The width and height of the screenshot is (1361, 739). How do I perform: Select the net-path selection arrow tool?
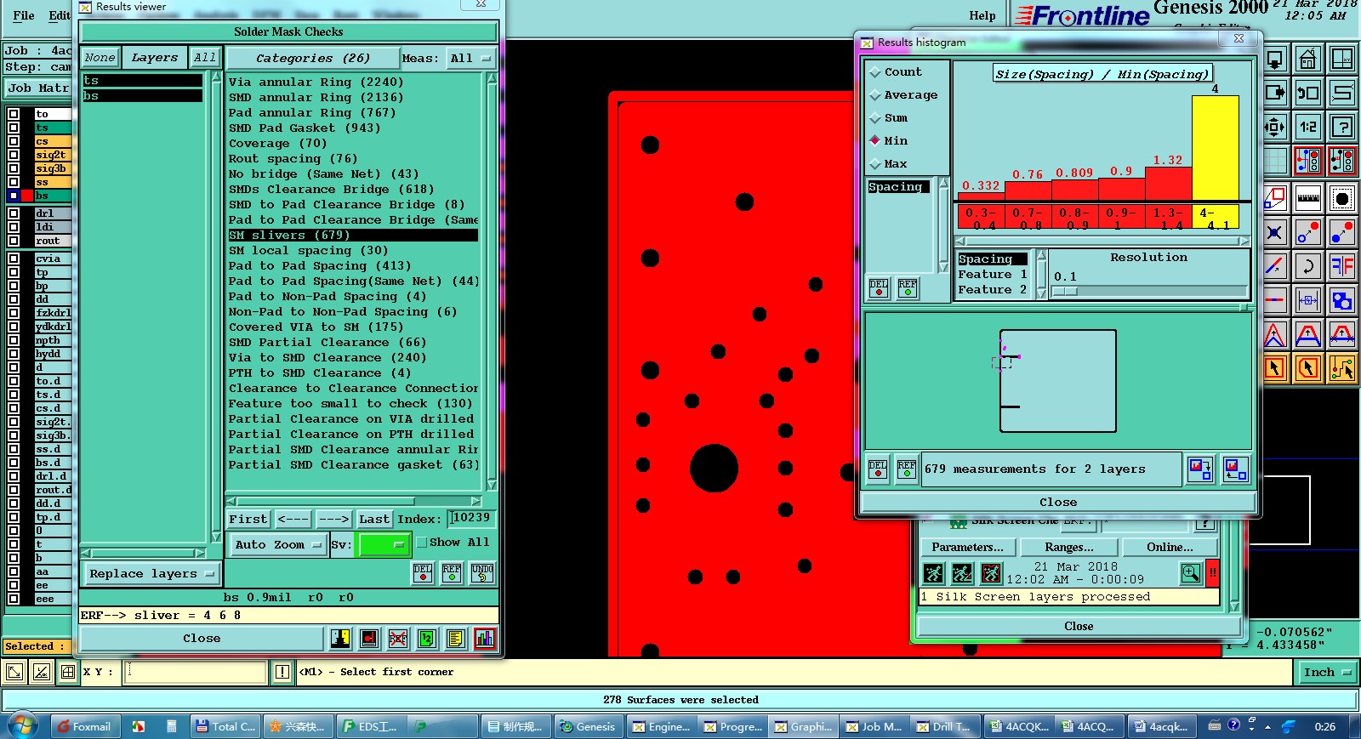(x=1342, y=368)
